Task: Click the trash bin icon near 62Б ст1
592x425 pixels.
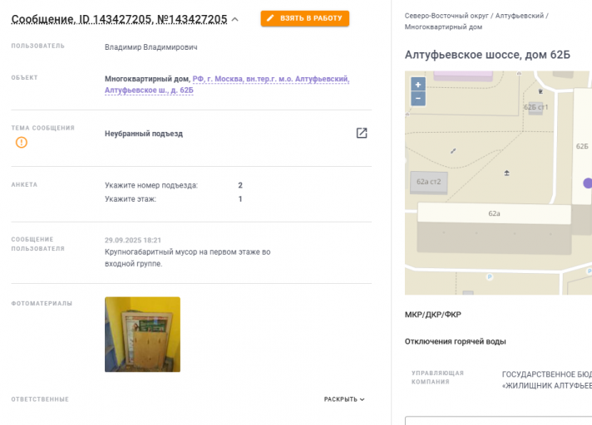Action: 540,91
